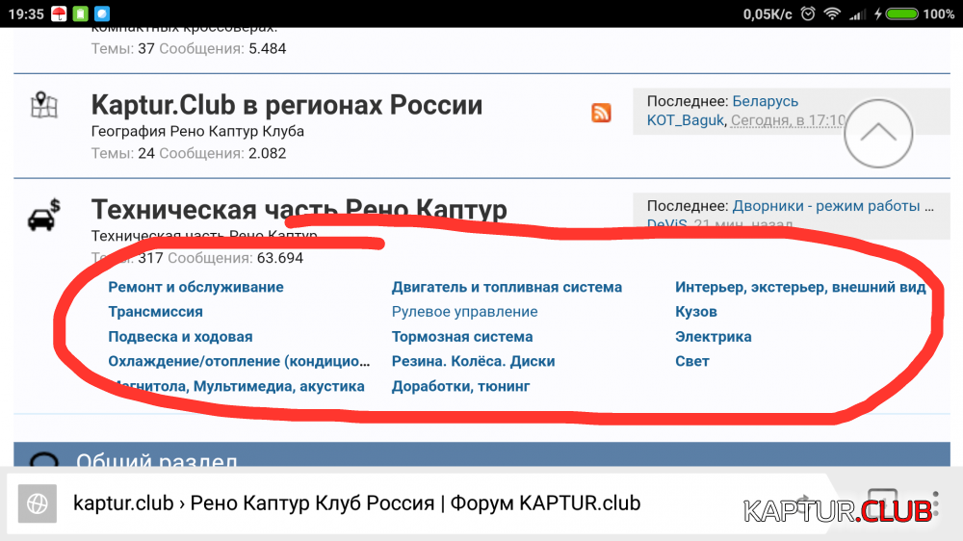The height and width of the screenshot is (541, 963).
Task: Click the orange RSS feed icon
Action: (x=601, y=113)
